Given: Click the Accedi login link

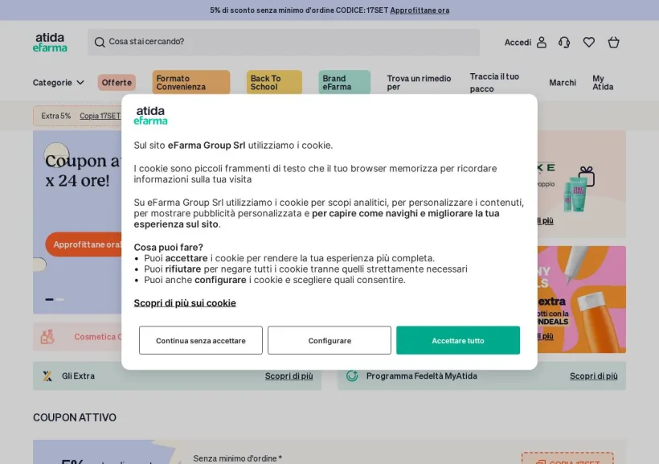Looking at the screenshot, I should click(518, 43).
